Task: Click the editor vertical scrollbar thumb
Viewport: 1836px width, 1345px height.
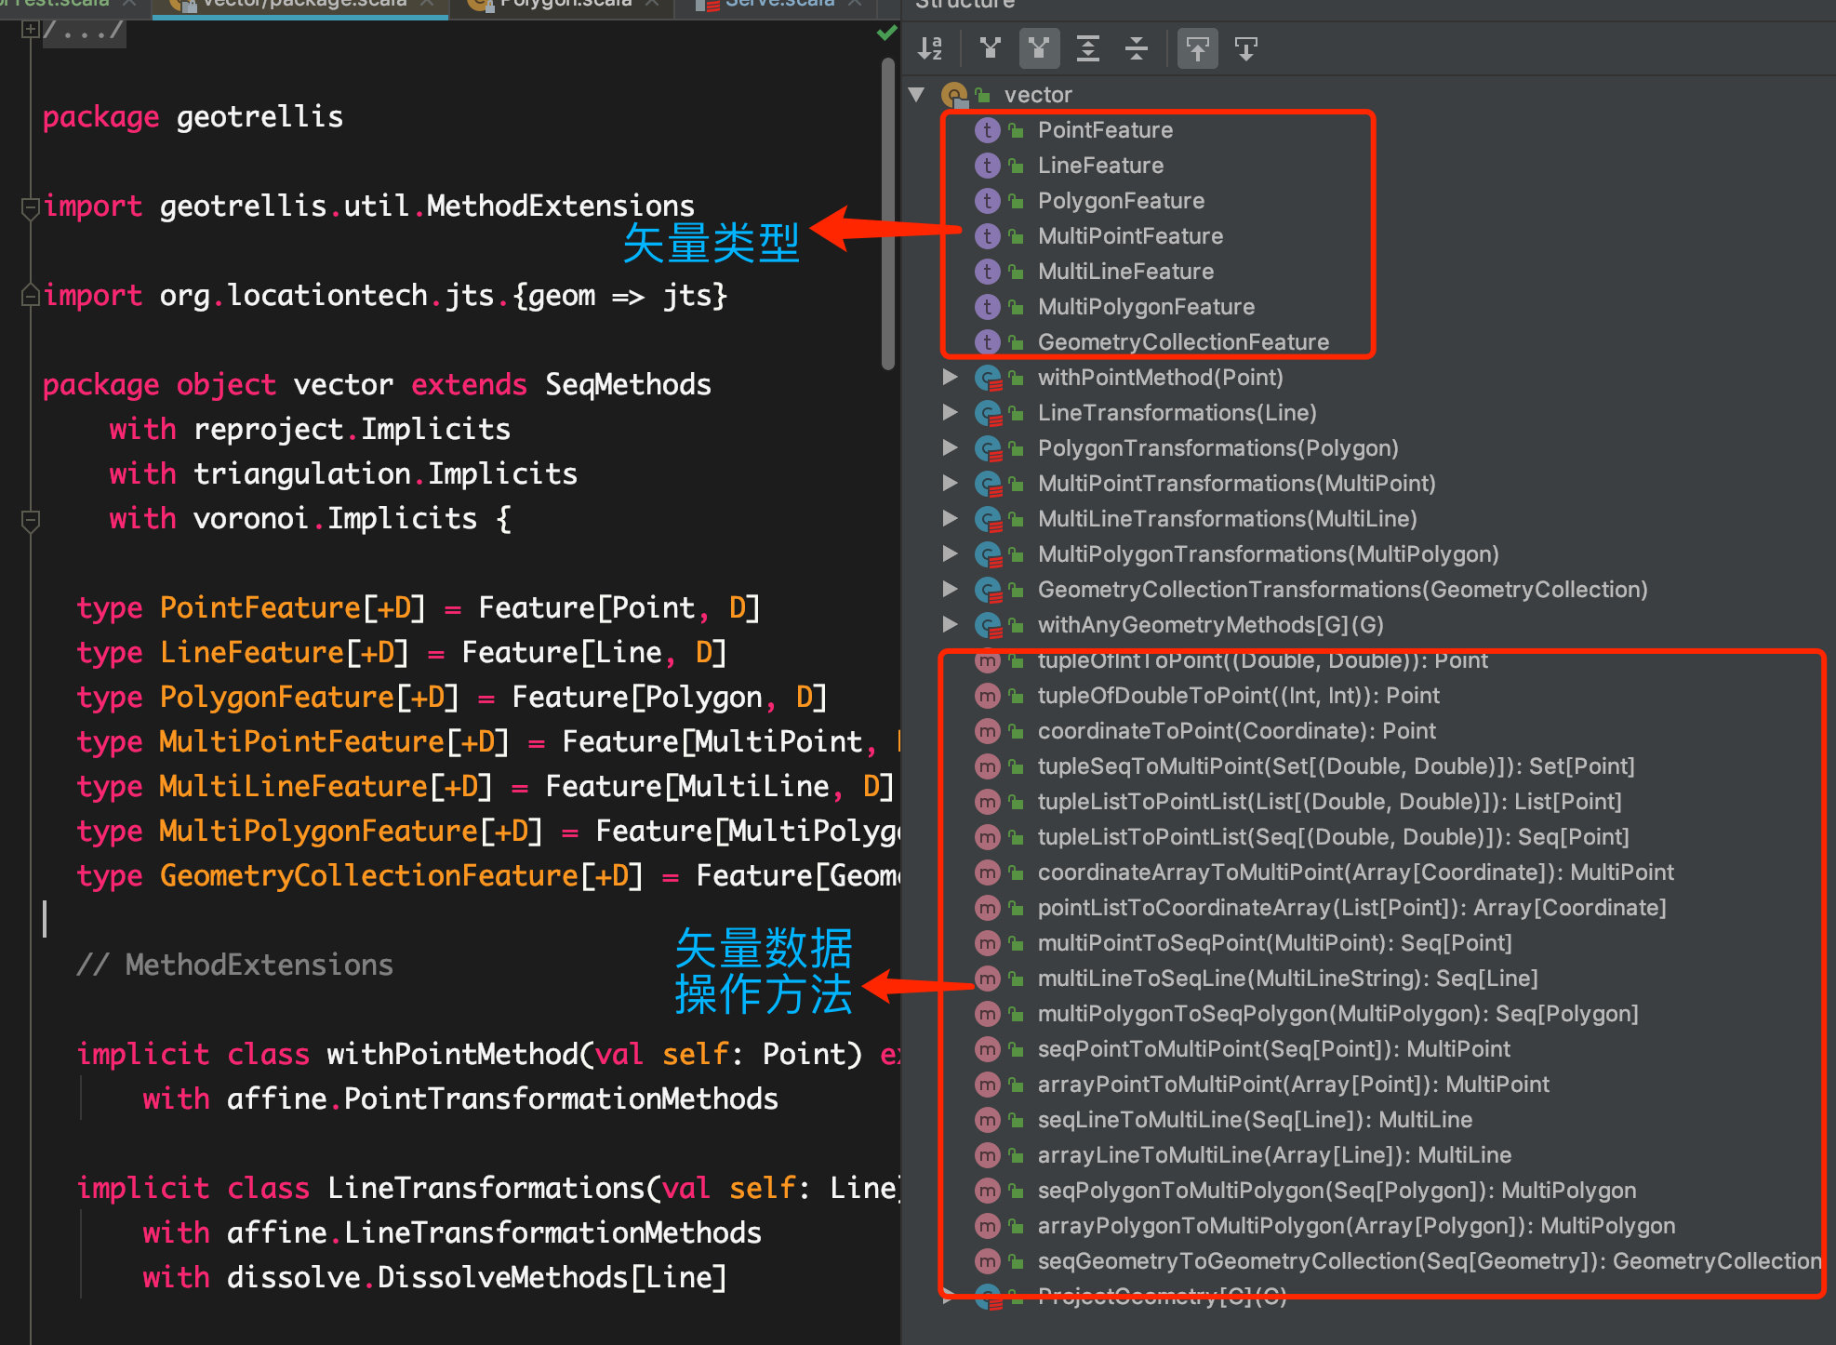Action: pos(888,214)
